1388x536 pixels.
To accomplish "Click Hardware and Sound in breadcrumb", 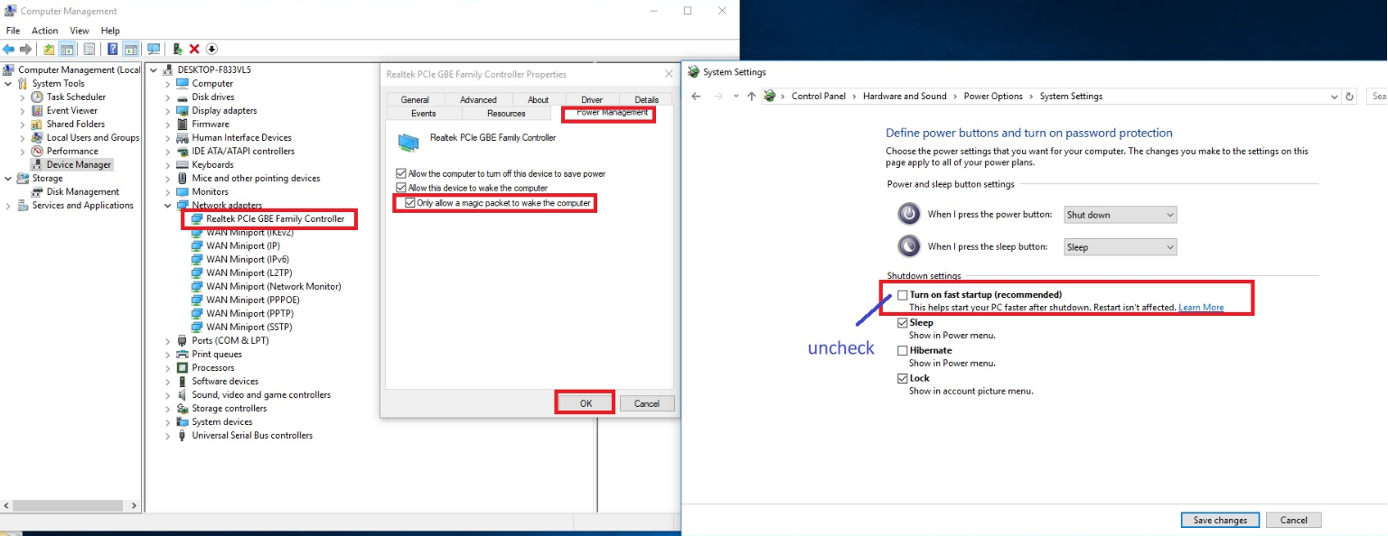I will (905, 96).
